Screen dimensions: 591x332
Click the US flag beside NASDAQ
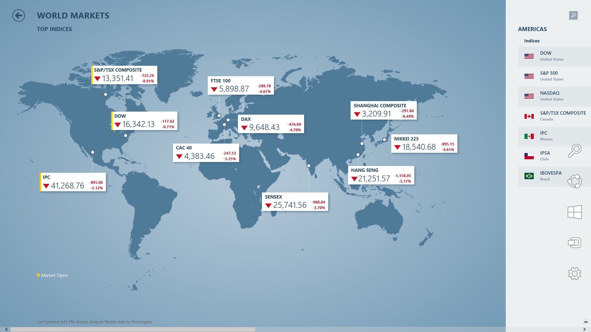click(529, 96)
